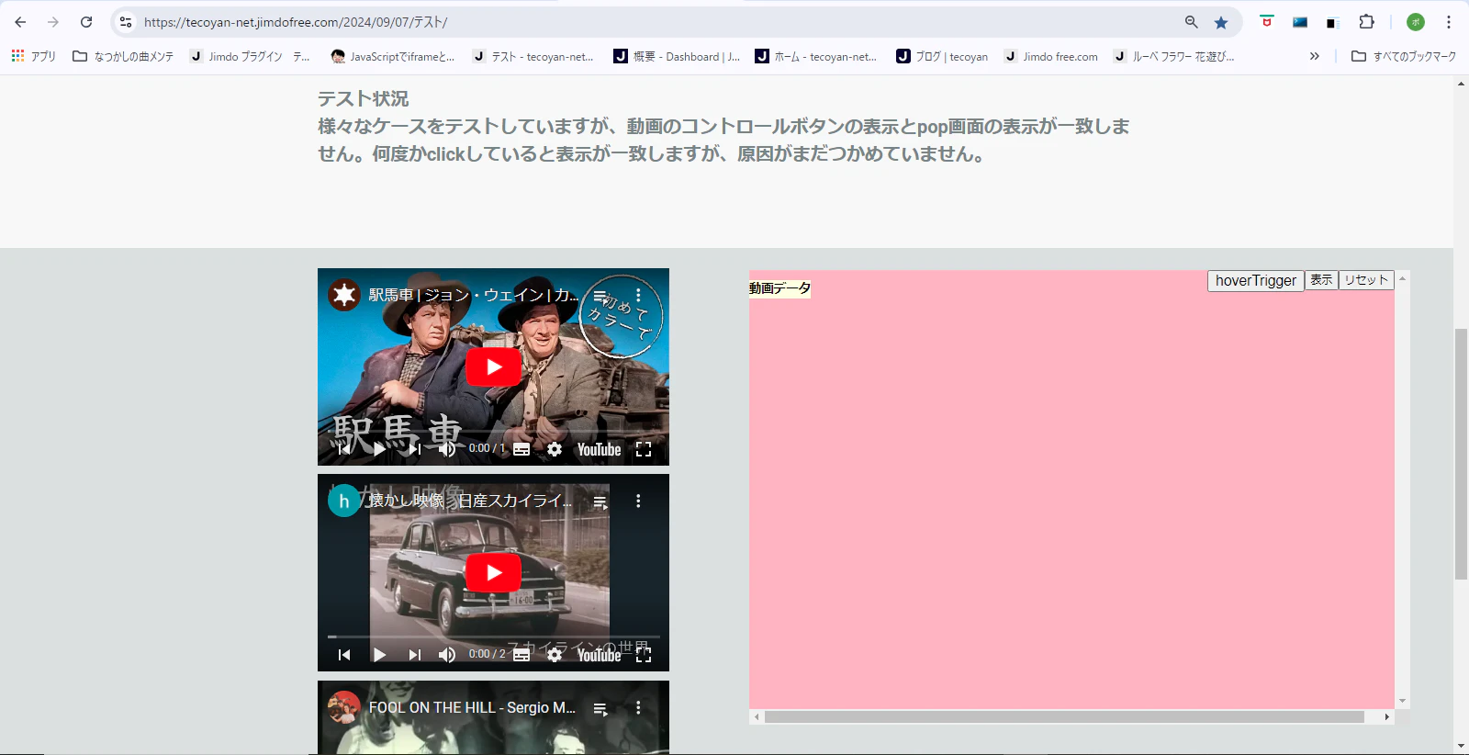Open the ルーペ フラワー bookmark
The image size is (1469, 755).
tap(1174, 56)
